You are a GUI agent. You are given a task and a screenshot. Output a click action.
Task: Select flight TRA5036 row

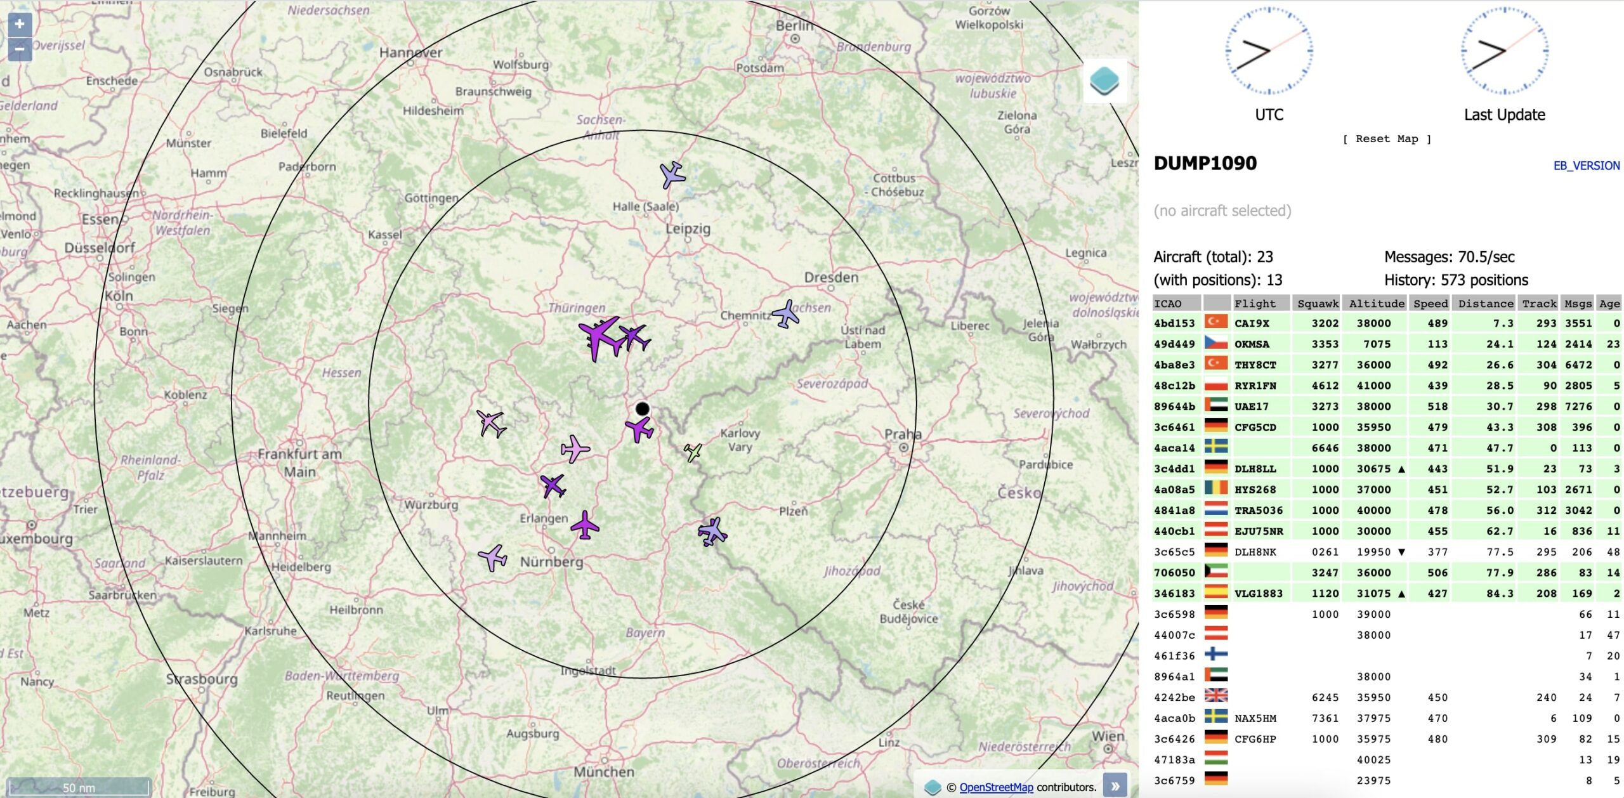1387,510
